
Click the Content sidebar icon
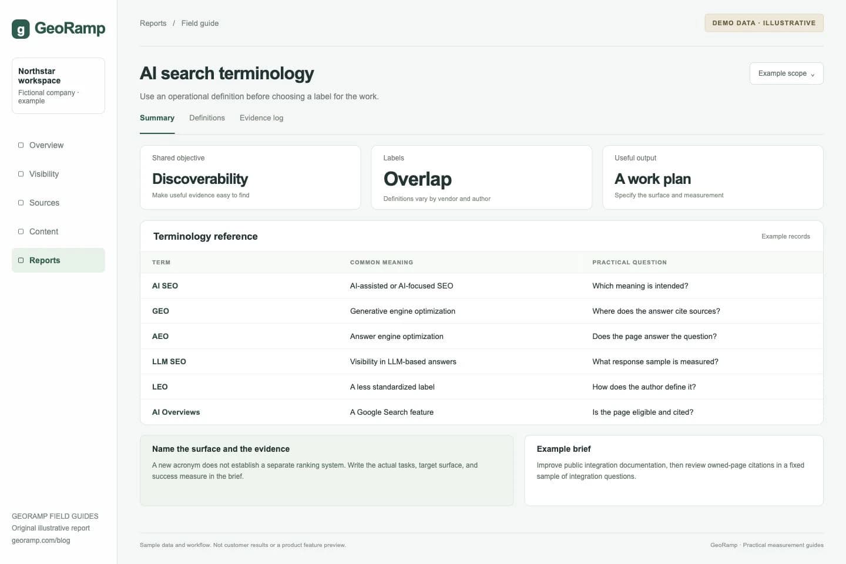21,231
